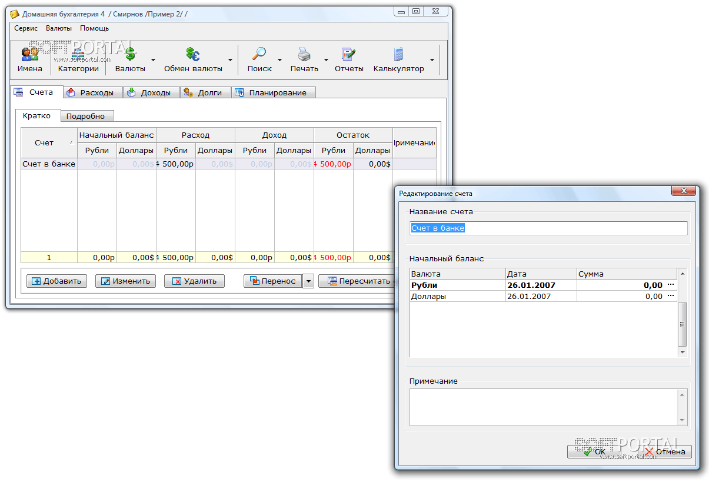Open the Поиск magnifier icon
709x482 pixels.
[259, 60]
